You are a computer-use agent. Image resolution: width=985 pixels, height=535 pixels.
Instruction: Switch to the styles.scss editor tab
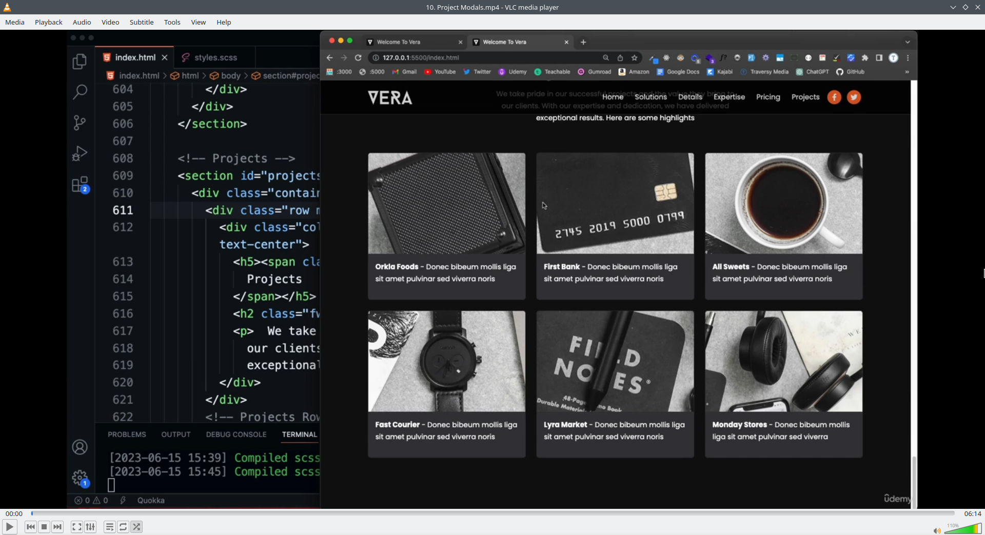tap(214, 57)
